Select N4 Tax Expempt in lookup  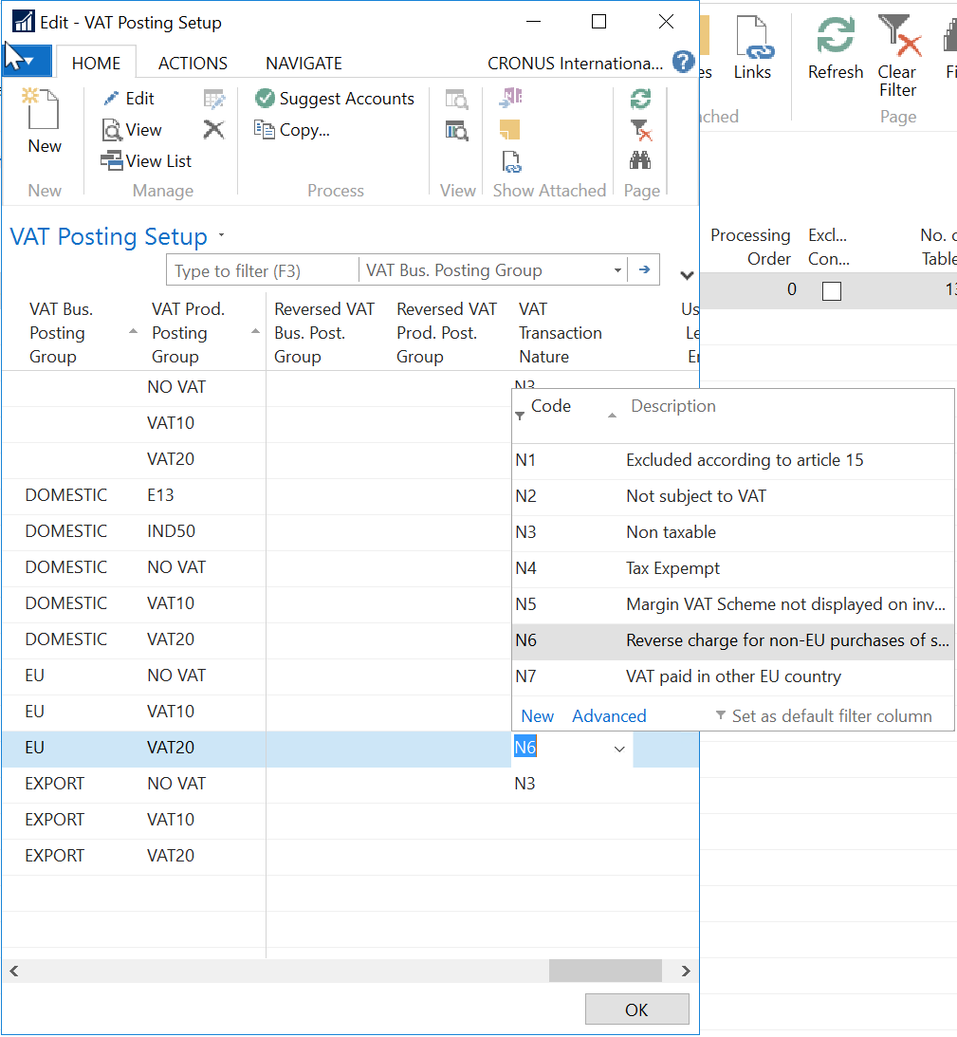733,568
